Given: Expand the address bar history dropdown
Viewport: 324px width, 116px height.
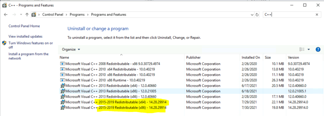Looking at the screenshot, I should (x=252, y=15).
